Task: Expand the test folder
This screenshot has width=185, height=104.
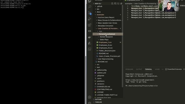Action: click(x=96, y=67)
